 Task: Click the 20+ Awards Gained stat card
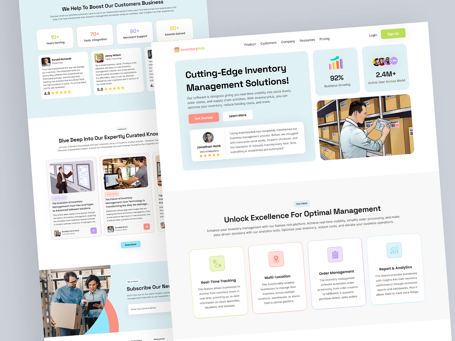175,30
